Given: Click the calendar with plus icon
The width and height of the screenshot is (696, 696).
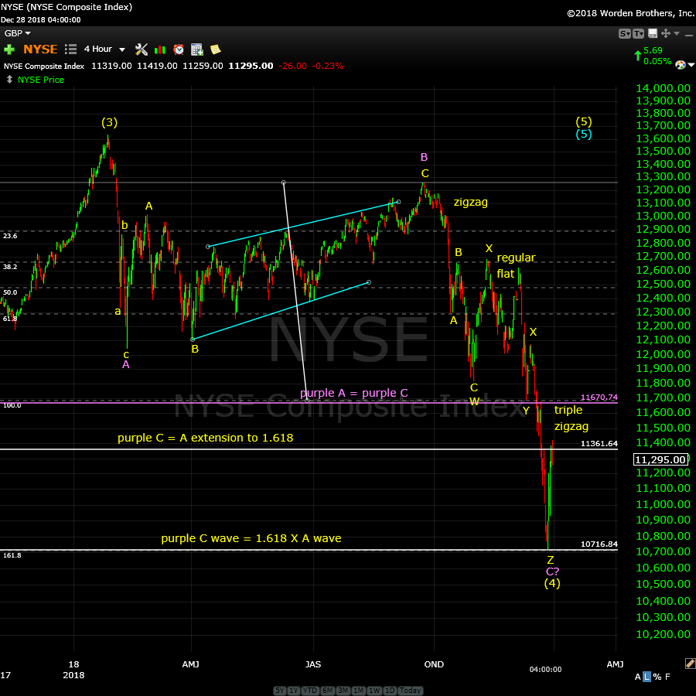Looking at the screenshot, I should tap(196, 49).
